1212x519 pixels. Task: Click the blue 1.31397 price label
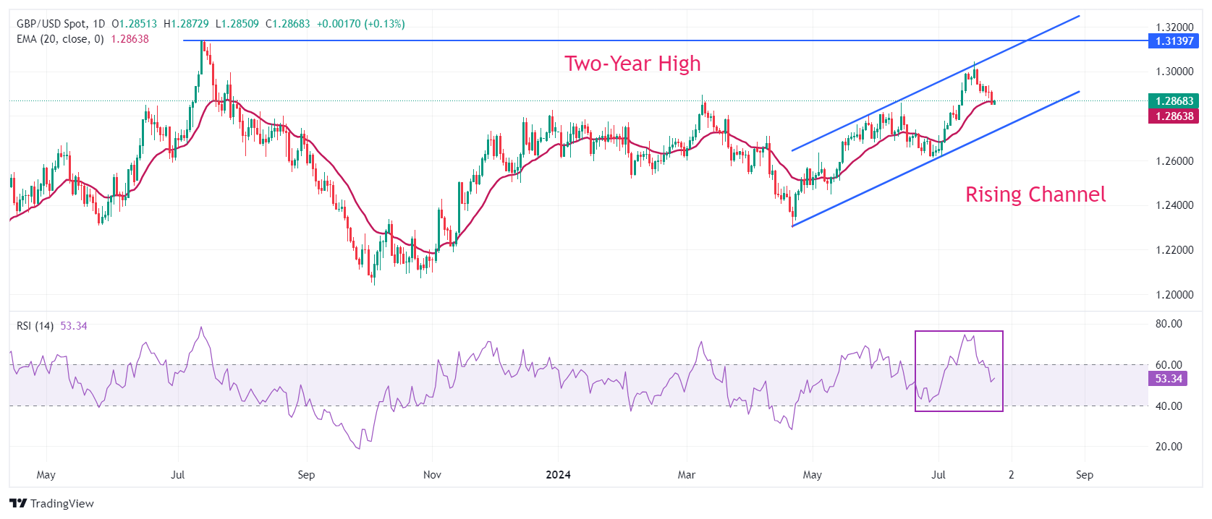point(1174,41)
